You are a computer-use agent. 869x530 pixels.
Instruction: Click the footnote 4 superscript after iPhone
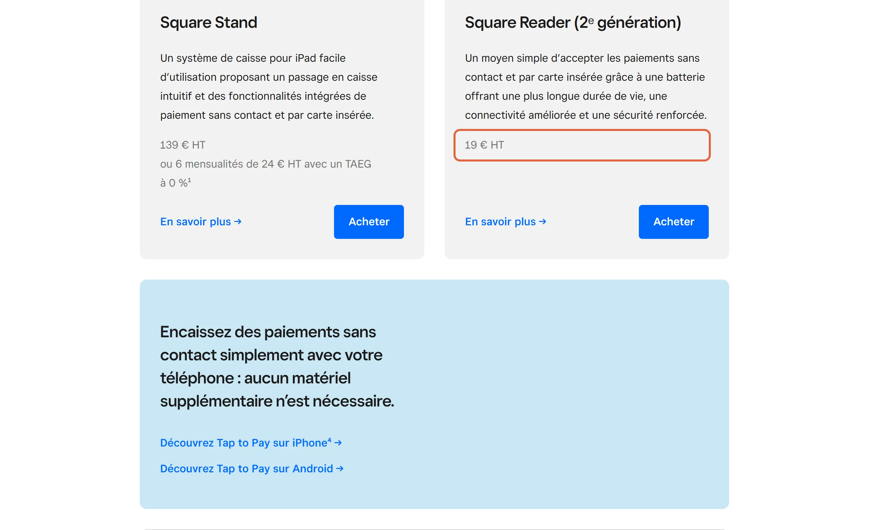tap(329, 440)
